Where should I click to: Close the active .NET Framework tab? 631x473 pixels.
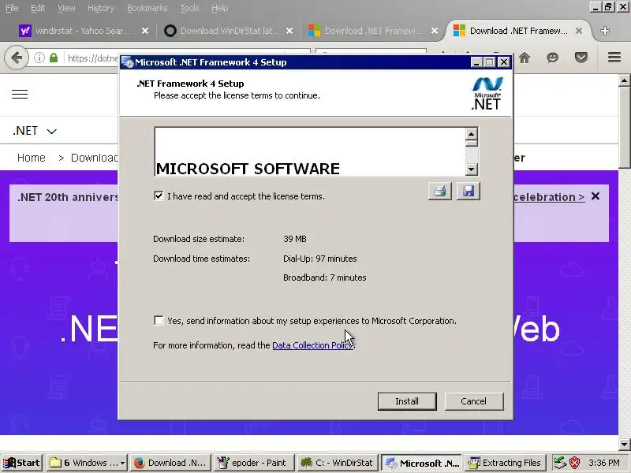point(579,31)
